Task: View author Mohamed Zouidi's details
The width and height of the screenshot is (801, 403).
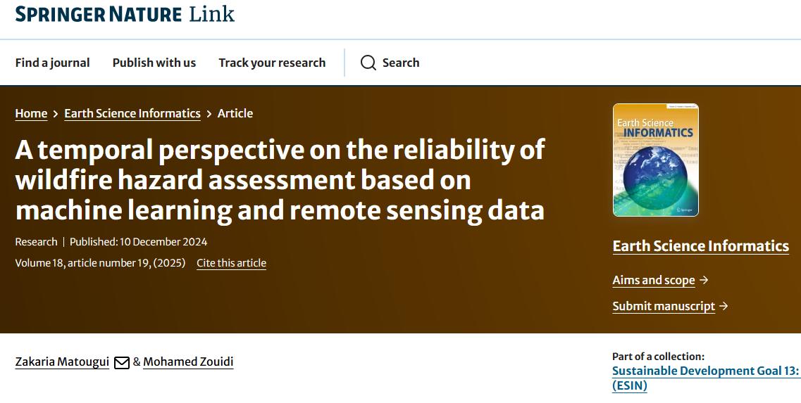Action: [x=188, y=362]
